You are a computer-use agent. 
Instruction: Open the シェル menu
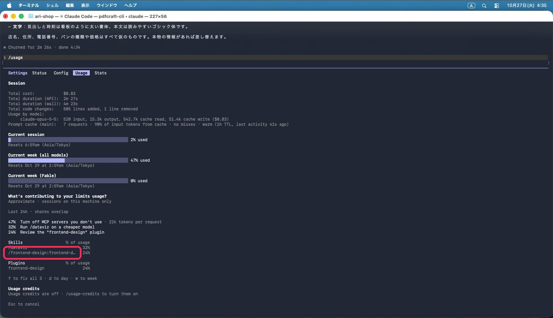(x=52, y=5)
